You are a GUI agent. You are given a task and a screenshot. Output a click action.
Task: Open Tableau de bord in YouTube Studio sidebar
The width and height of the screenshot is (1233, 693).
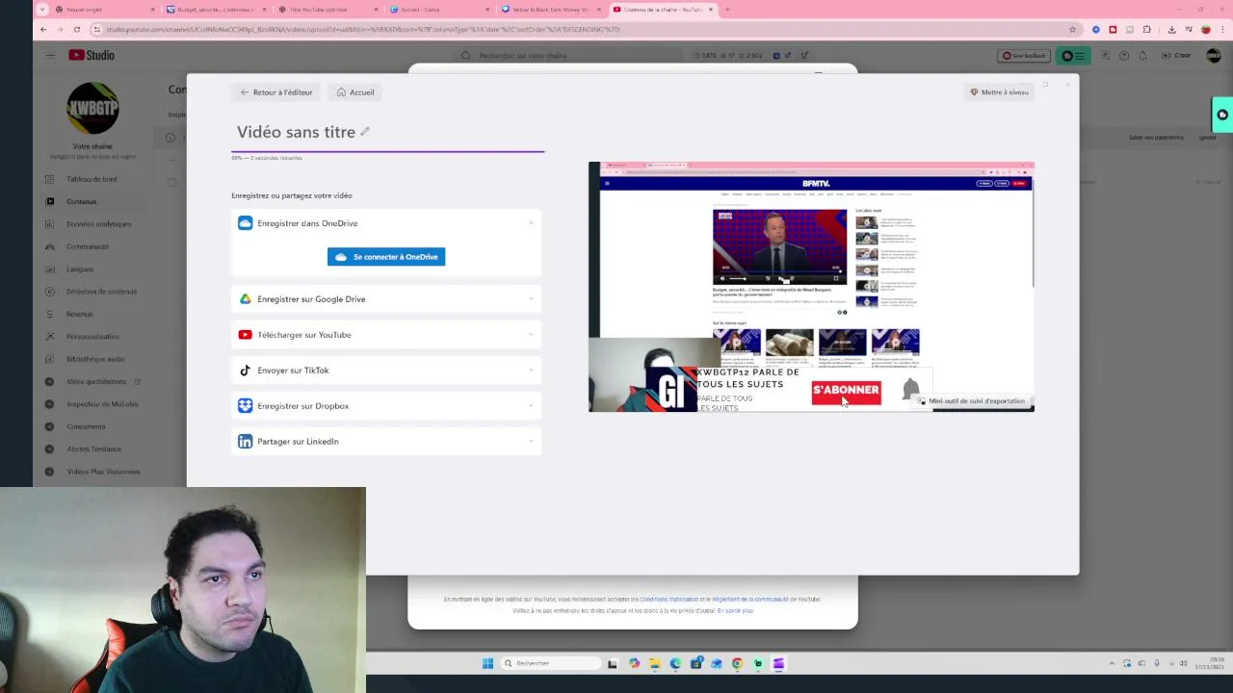coord(92,179)
